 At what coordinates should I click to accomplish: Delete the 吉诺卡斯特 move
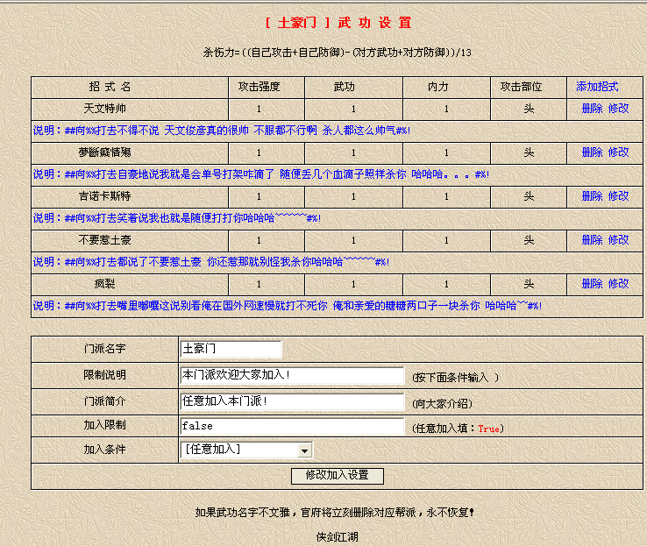592,196
